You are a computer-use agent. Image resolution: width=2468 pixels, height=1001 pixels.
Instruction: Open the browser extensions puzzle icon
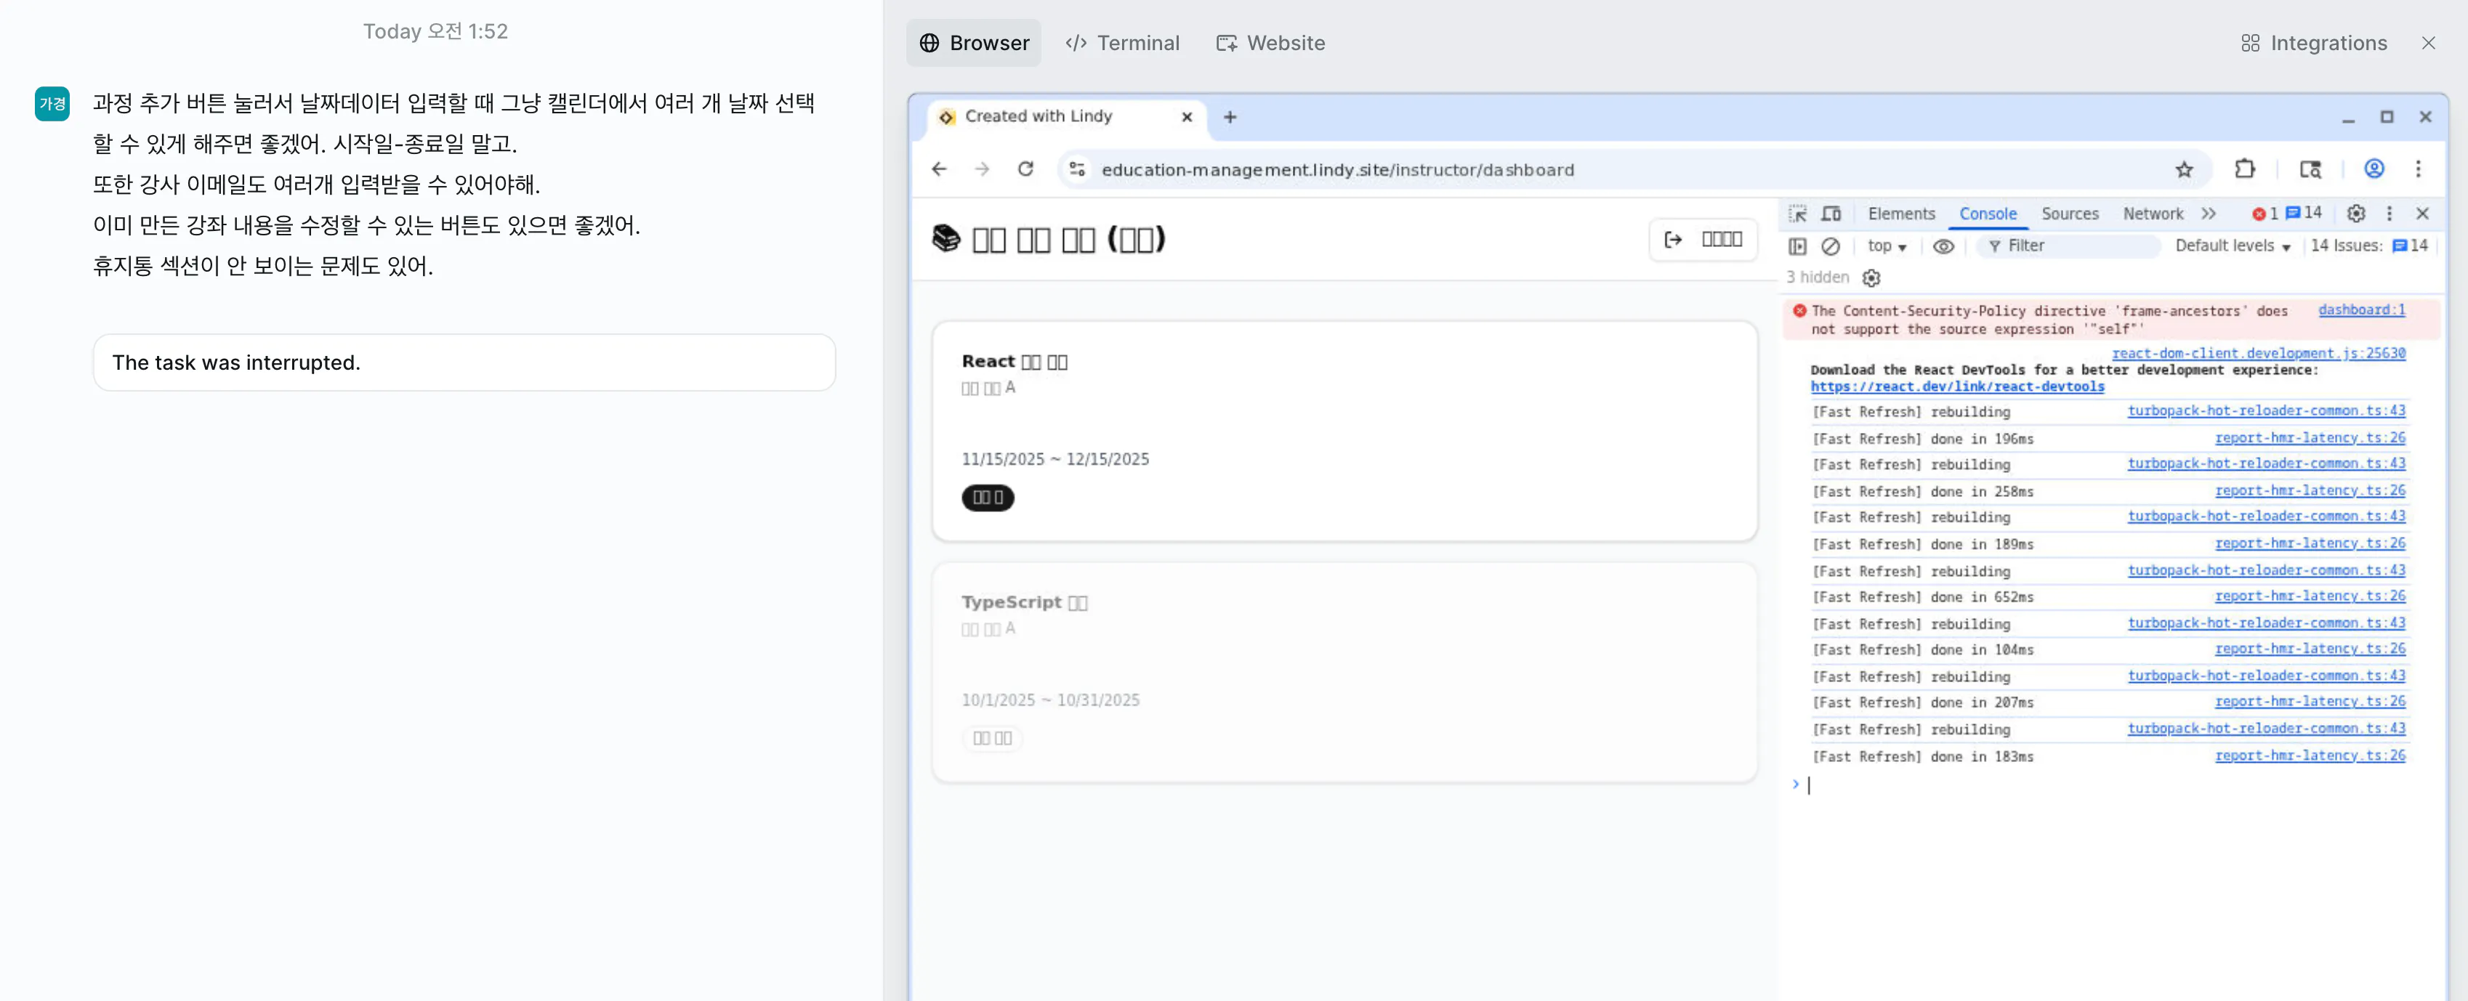[2244, 169]
